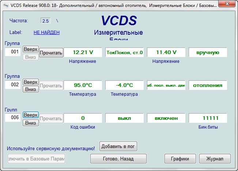
Task: Select the binary bits value 11111
Action: (x=208, y=118)
